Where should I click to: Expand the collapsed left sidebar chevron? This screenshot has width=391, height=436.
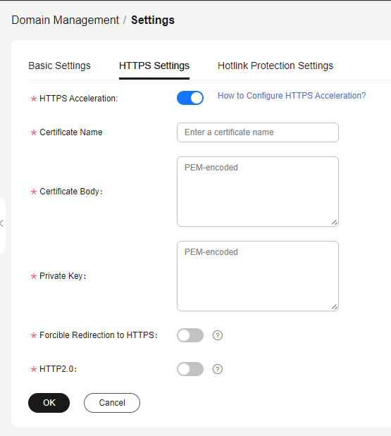[1, 223]
